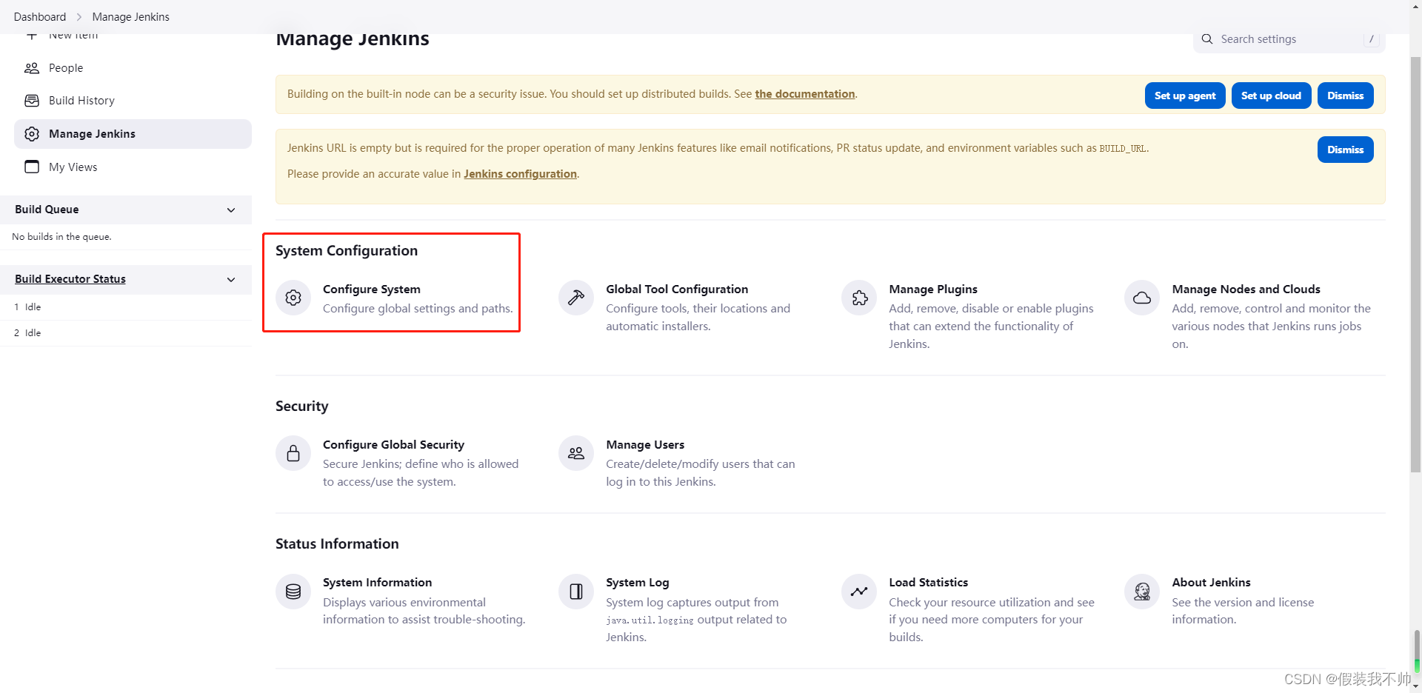Open Manage Plugins
The height and width of the screenshot is (693, 1422).
[x=933, y=289]
